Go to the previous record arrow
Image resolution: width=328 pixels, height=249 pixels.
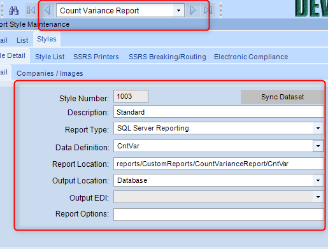click(47, 10)
